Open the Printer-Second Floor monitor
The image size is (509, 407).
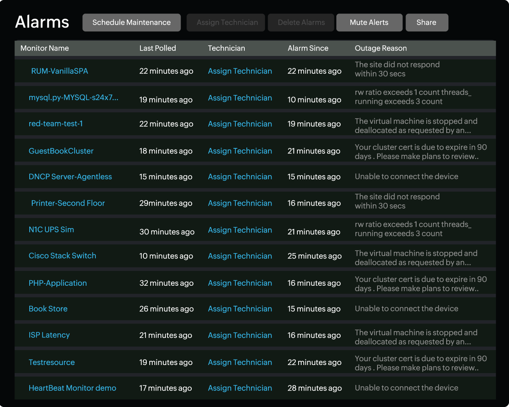(68, 203)
